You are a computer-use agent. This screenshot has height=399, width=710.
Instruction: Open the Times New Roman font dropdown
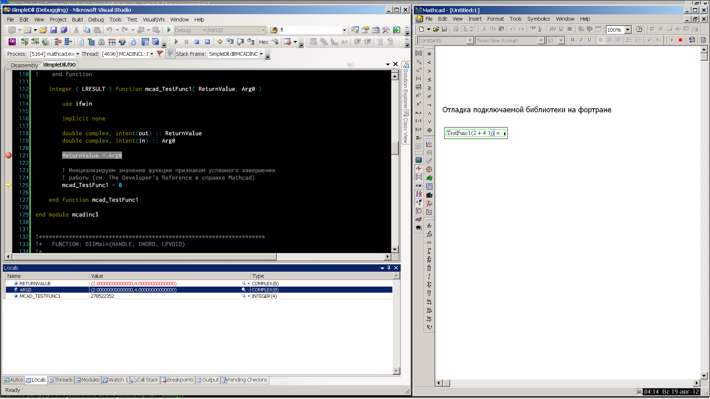coord(541,40)
